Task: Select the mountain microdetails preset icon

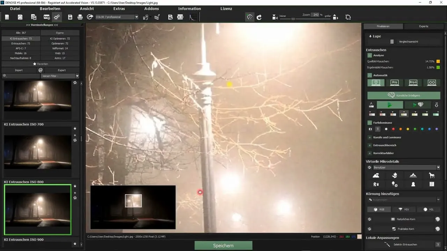Action: coord(413,175)
